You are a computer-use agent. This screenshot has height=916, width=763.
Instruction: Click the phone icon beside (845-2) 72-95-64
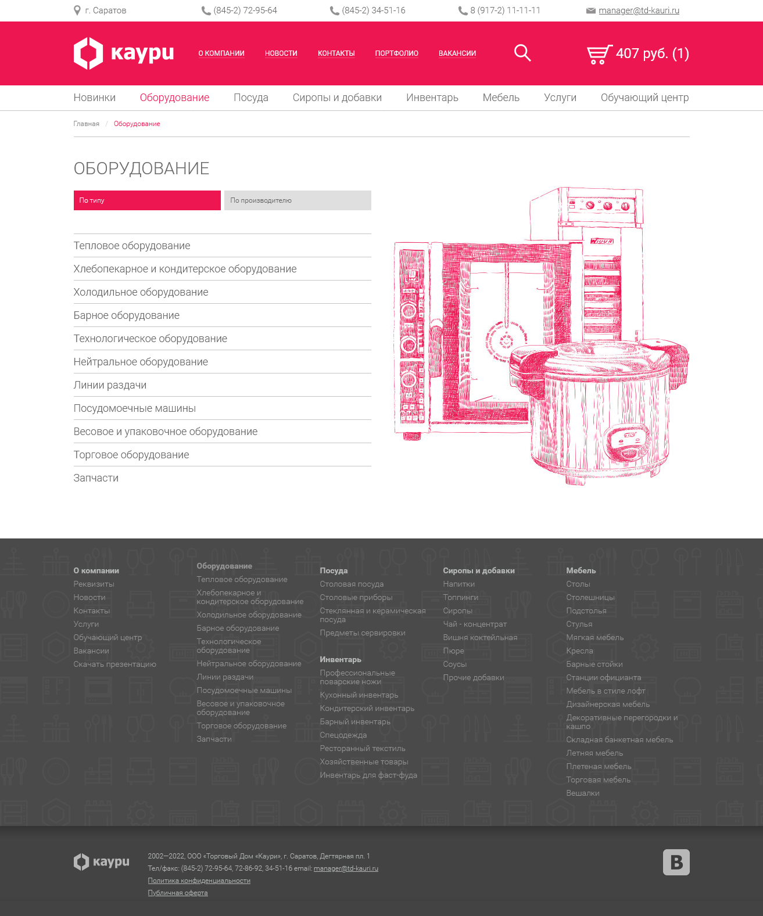click(x=206, y=10)
